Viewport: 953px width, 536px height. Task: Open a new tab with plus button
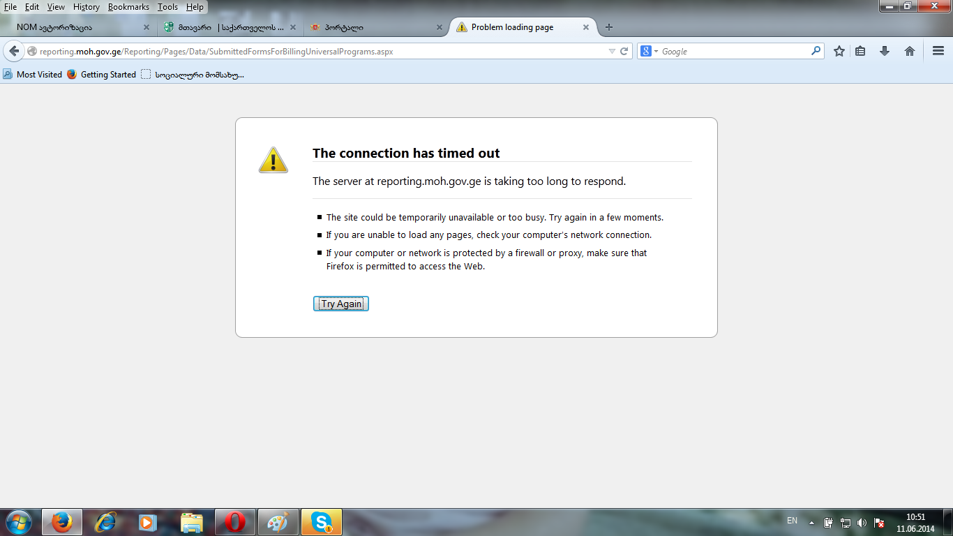point(609,27)
